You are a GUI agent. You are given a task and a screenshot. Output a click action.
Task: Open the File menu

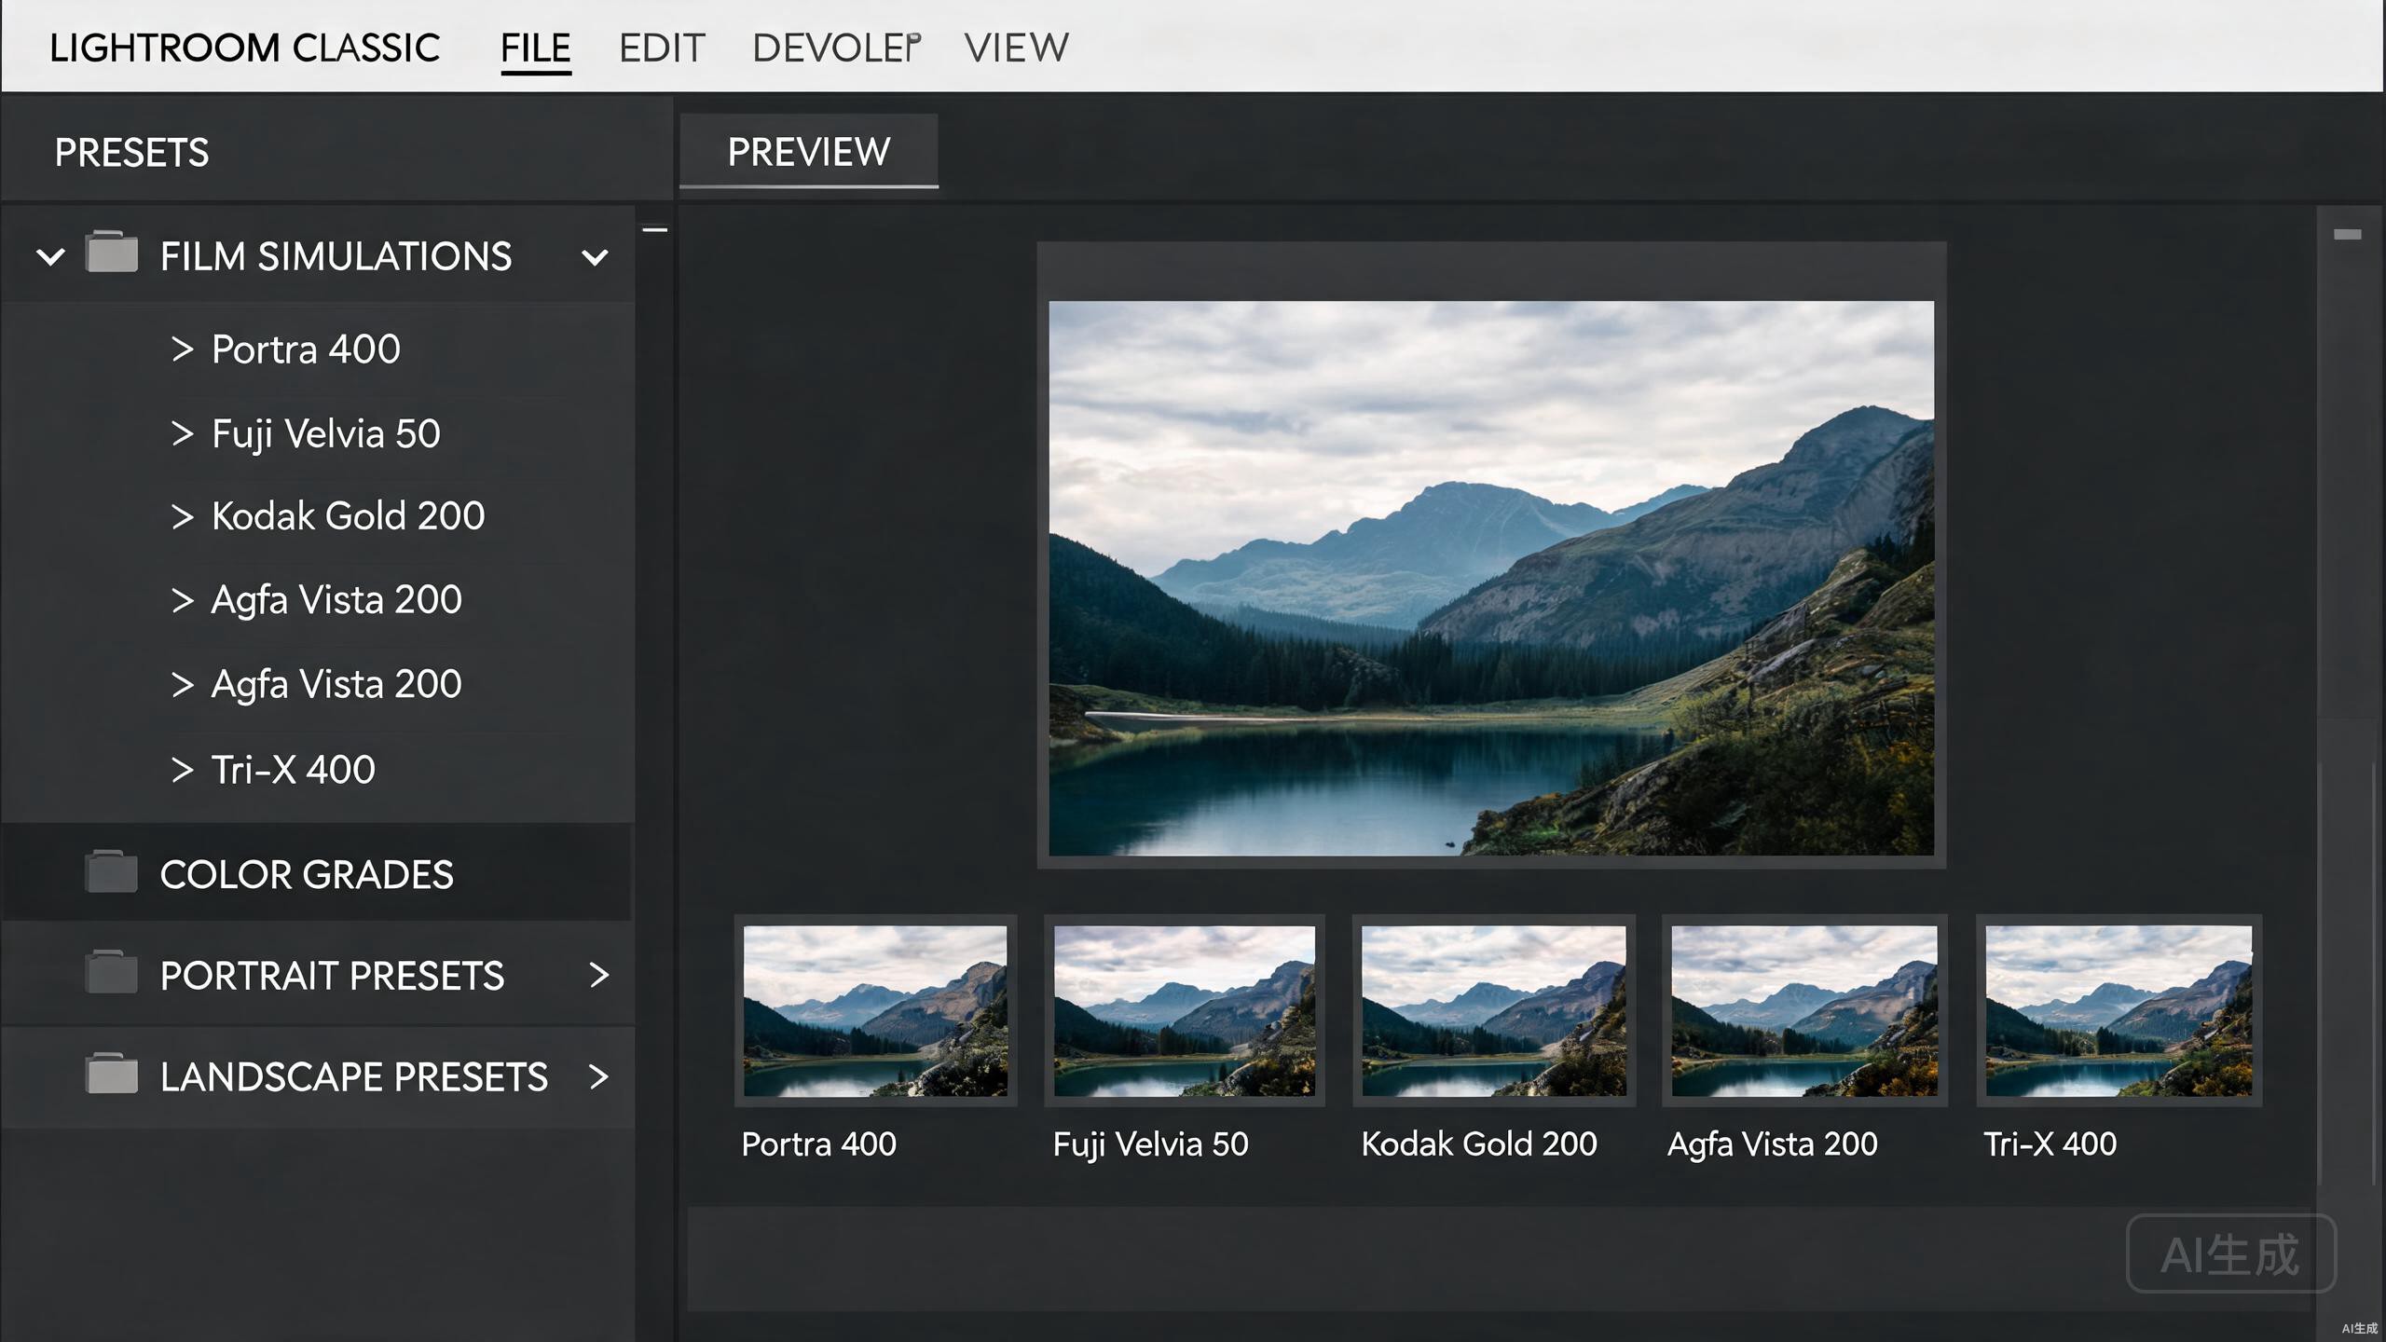pos(536,48)
